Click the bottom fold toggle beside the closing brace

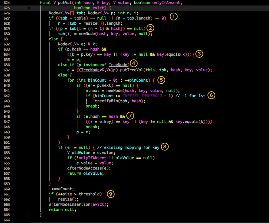29,215
